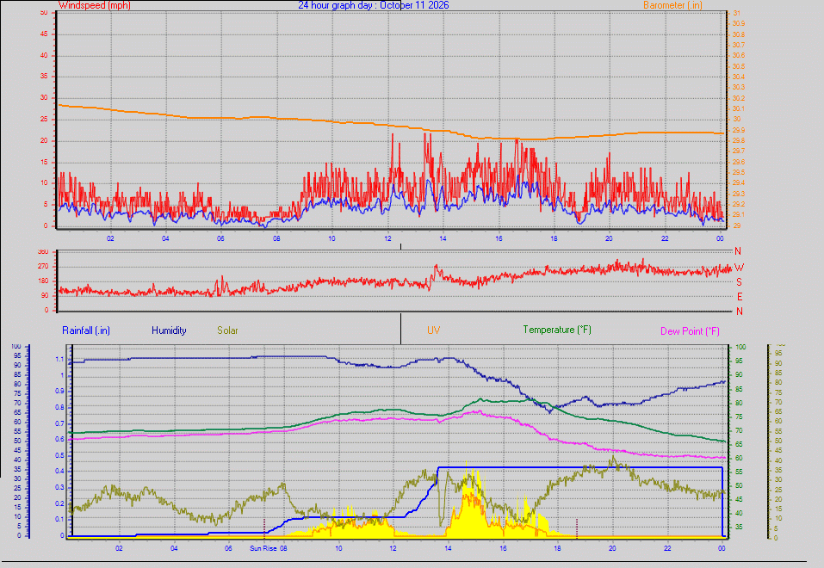This screenshot has height=568, width=824.
Task: Select the '180' wind direction axis value
Action: pos(42,281)
